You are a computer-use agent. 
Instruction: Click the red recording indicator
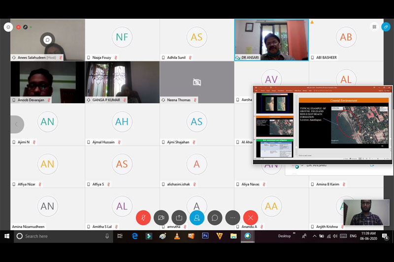point(19,27)
